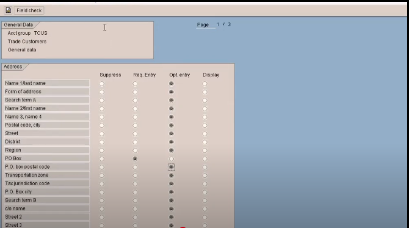The width and height of the screenshot is (409, 228).
Task: Select Display for Postal code, city
Action: tap(204, 125)
